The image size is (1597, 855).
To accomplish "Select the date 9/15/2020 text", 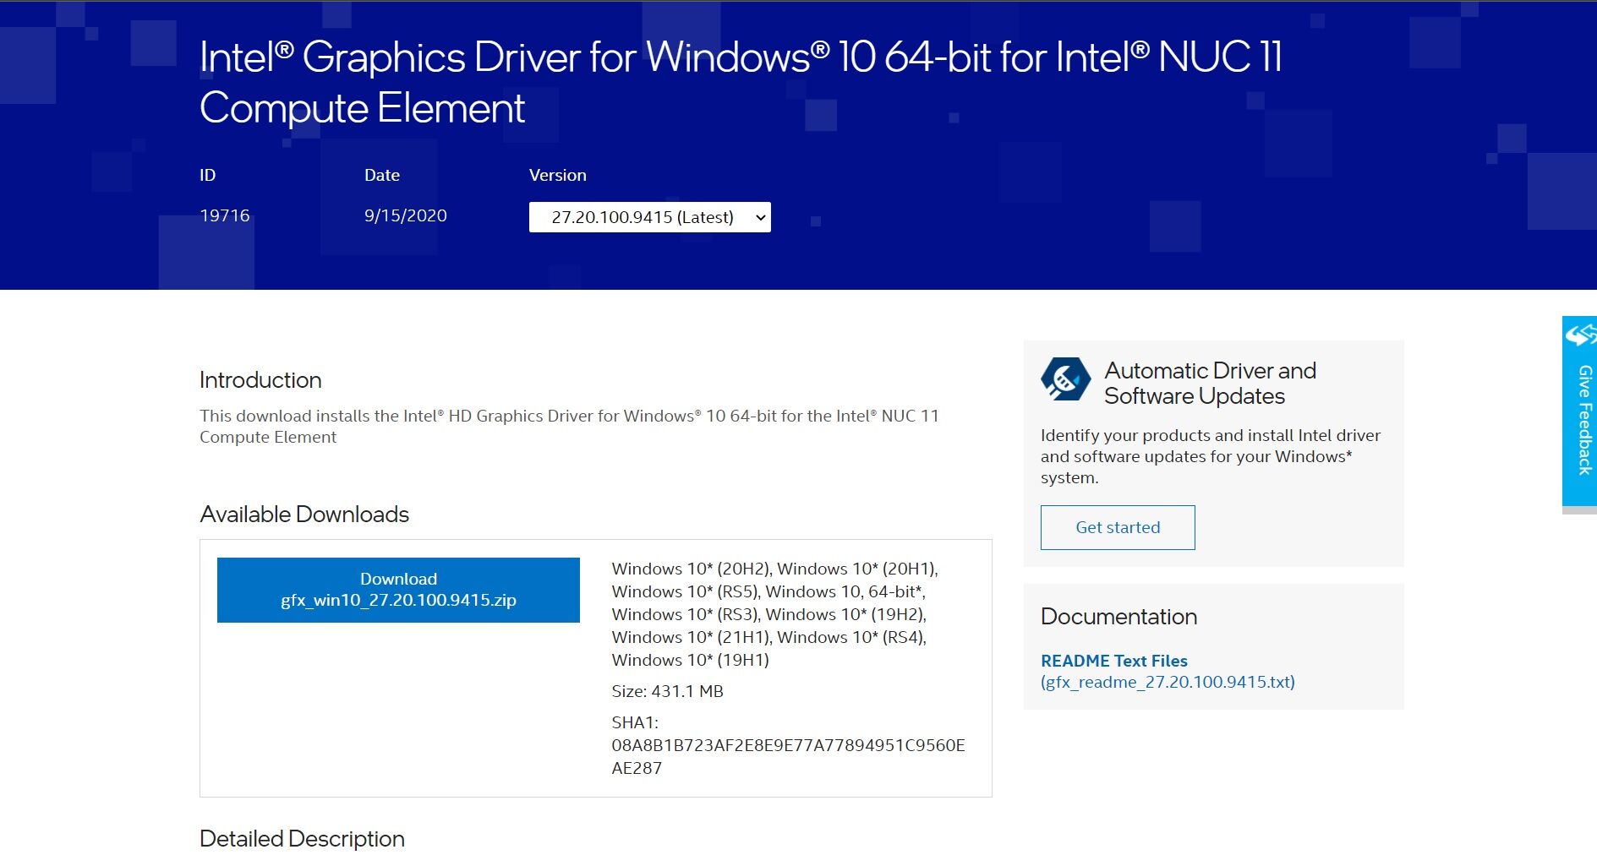I will 406,215.
